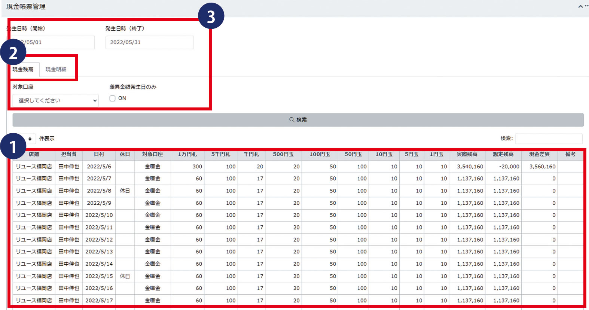589x310 pixels.
Task: Sort by 想定残高 column header
Action: point(503,154)
